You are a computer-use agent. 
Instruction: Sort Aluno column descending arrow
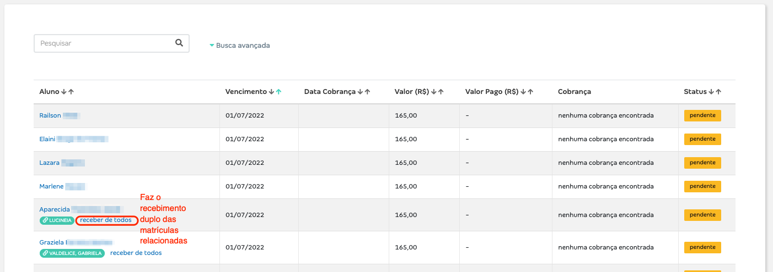(x=65, y=92)
